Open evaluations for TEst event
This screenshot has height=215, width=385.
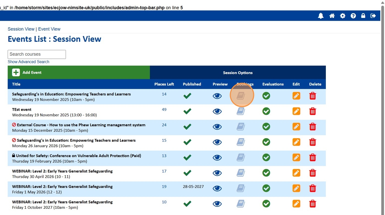[266, 111]
